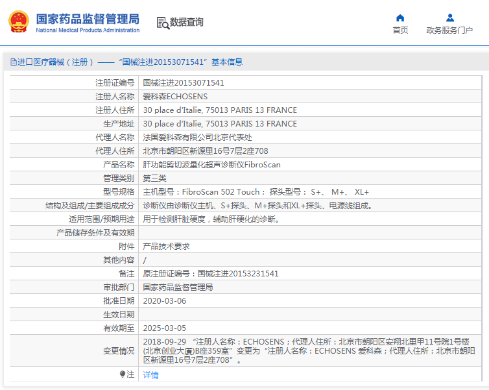Click the 生效日期 row label

click(119, 315)
